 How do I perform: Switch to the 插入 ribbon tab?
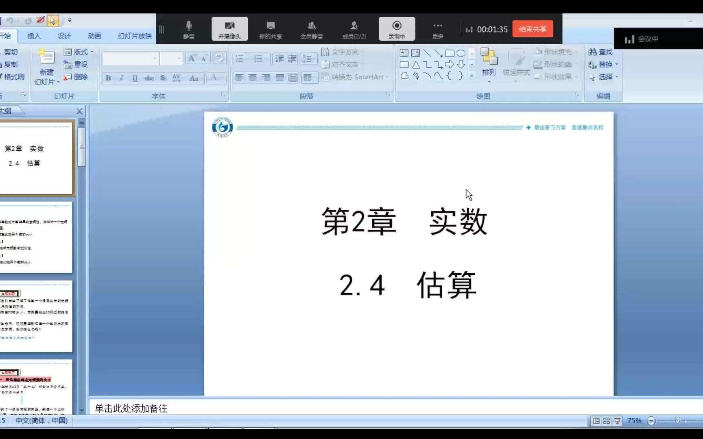point(33,36)
